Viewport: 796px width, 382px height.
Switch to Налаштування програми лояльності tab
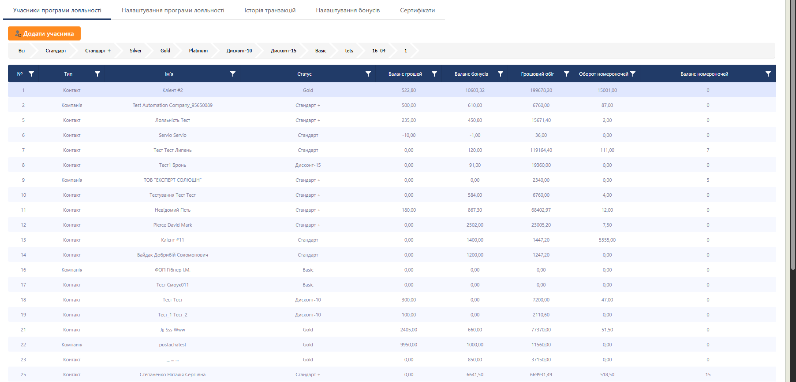(173, 10)
